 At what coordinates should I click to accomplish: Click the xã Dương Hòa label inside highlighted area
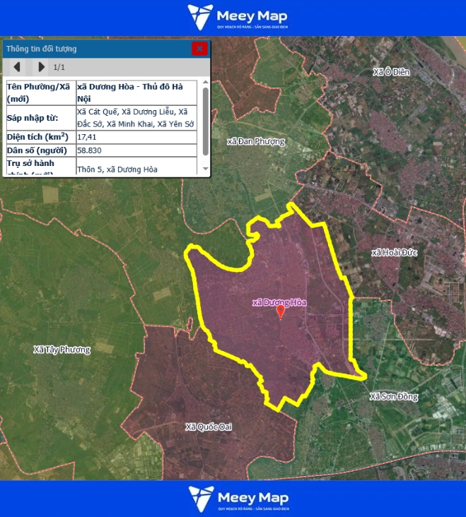coord(279,302)
